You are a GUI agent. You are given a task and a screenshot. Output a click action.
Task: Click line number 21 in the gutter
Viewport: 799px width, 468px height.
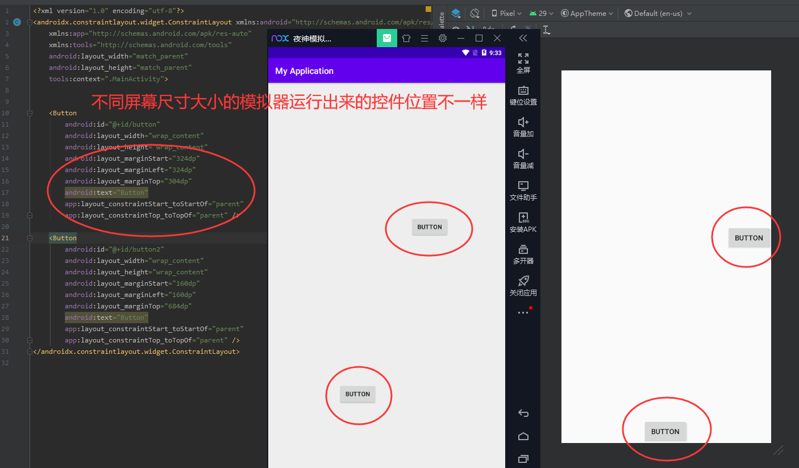[x=5, y=238]
